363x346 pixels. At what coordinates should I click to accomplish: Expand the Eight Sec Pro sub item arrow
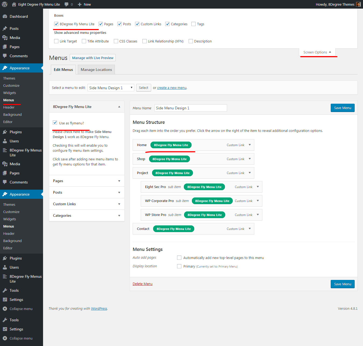258,187
